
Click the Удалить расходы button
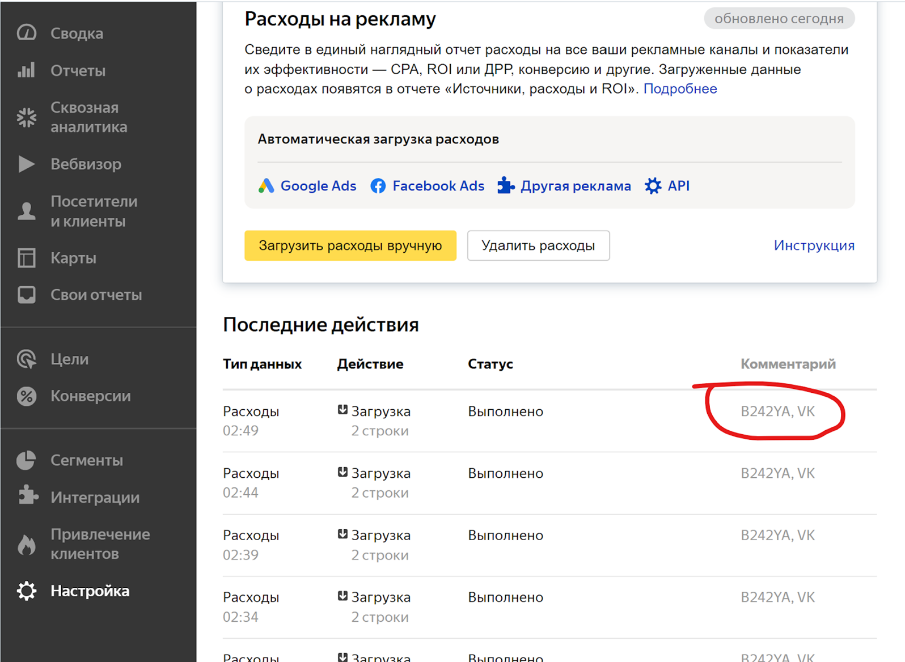click(539, 245)
